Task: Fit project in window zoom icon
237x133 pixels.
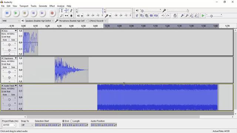Action: 196,16
